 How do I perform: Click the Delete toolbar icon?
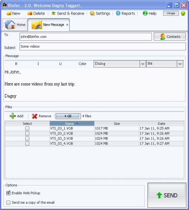click(x=30, y=13)
